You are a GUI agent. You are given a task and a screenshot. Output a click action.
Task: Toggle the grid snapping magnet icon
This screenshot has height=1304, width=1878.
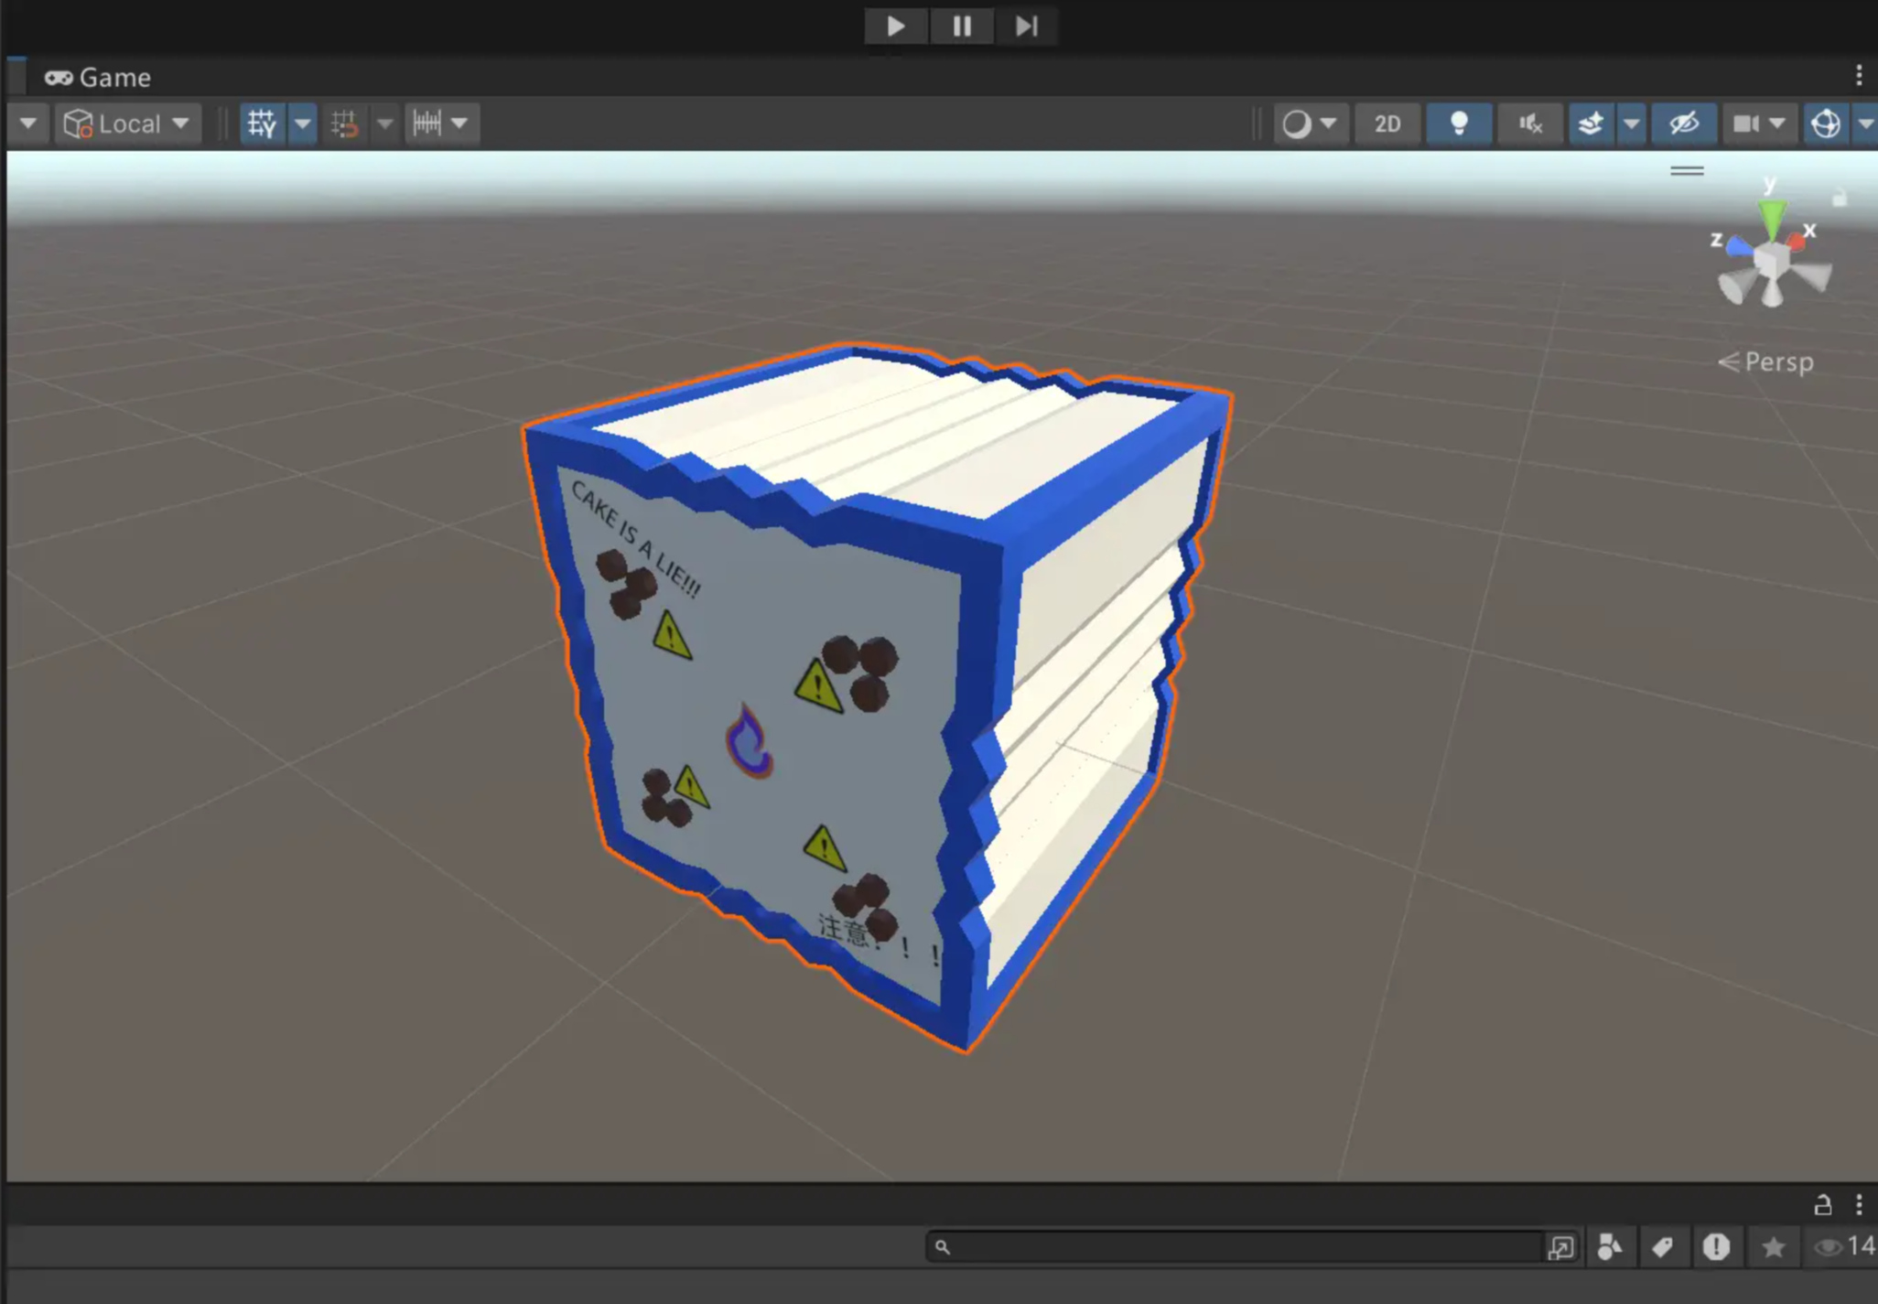click(345, 124)
